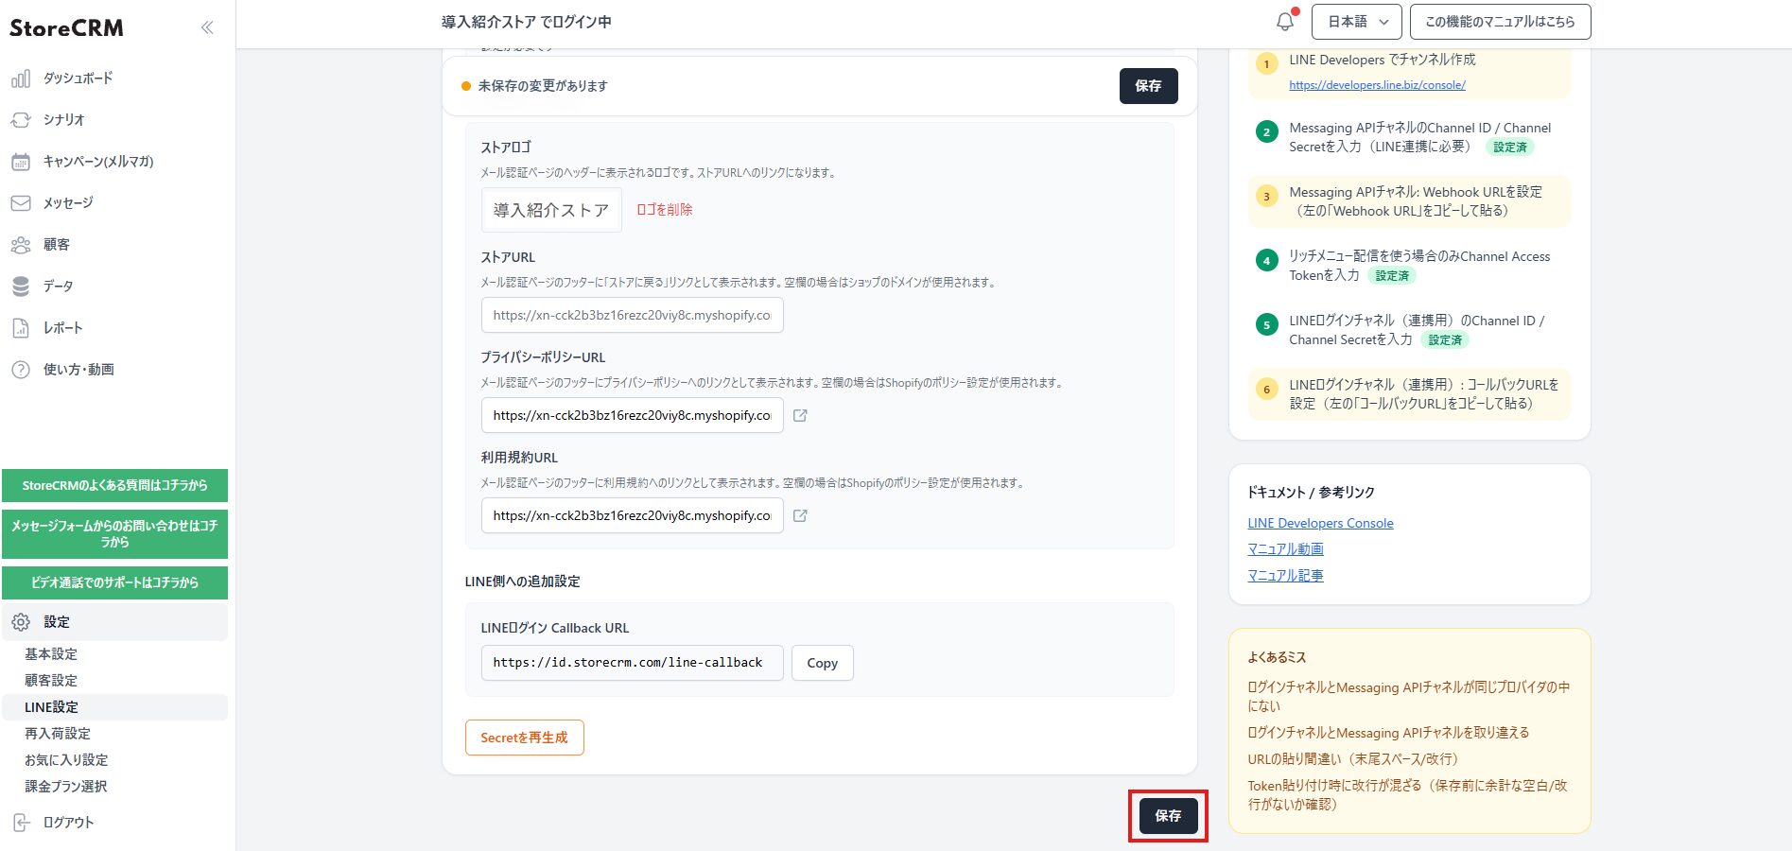
Task: Click the シナリオ cycle icon
Action: click(21, 120)
